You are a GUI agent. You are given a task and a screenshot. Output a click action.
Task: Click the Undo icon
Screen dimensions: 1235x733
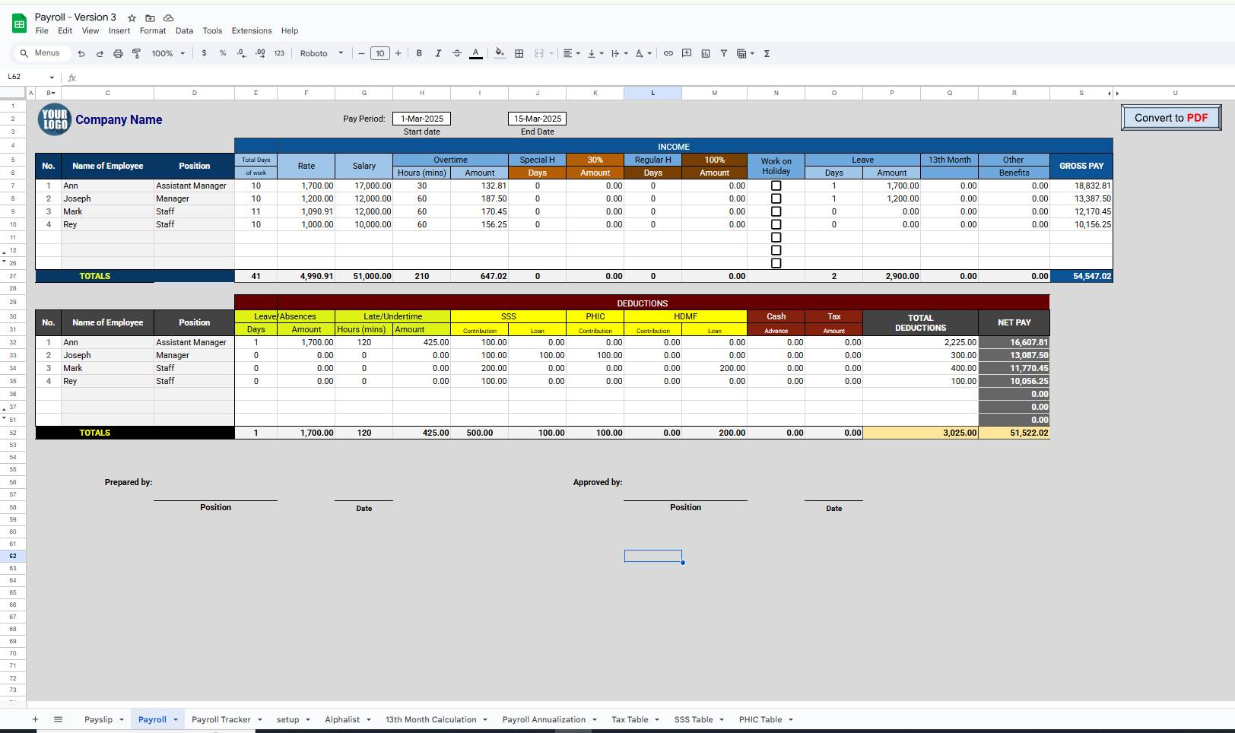tap(81, 53)
